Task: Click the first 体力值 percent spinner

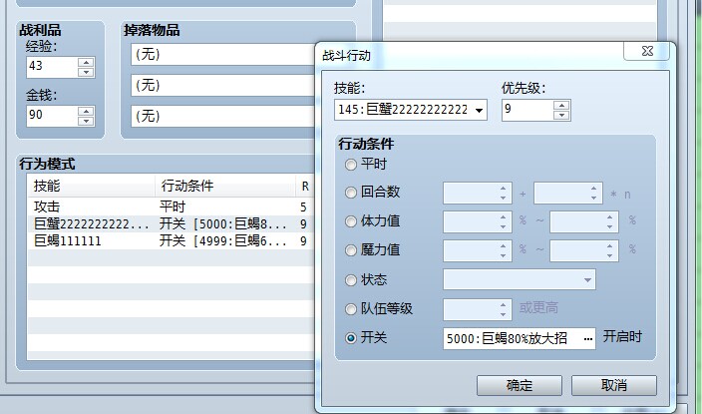Action: point(478,221)
